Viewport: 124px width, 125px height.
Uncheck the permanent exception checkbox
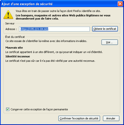(x=8, y=109)
